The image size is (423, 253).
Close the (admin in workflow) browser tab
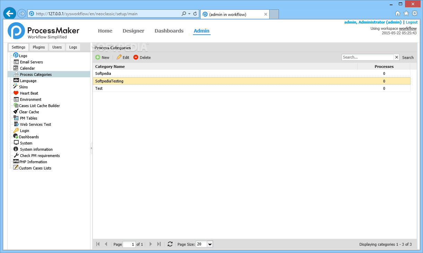(x=266, y=14)
